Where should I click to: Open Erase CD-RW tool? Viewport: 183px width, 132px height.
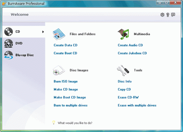click(x=128, y=97)
